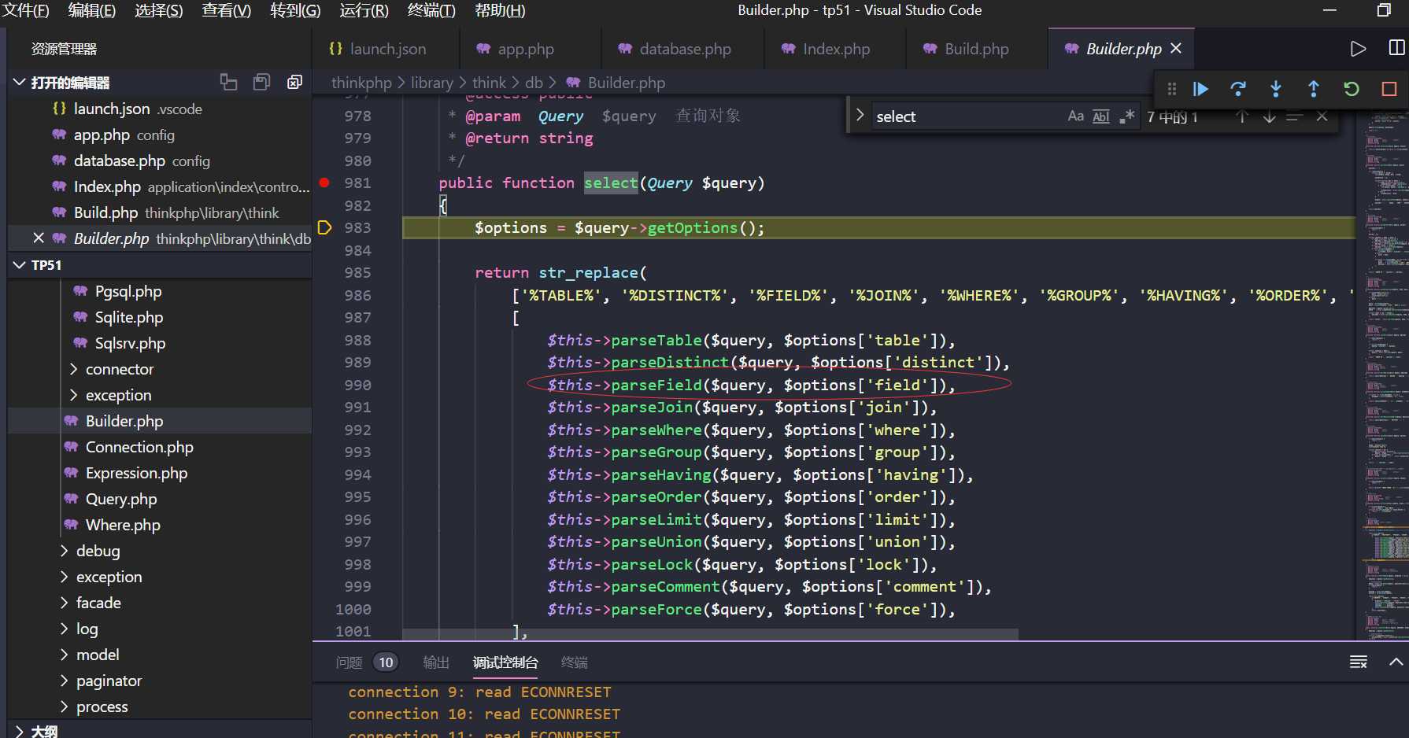Image resolution: width=1409 pixels, height=738 pixels.
Task: Toggle match case in the find widget
Action: (x=1075, y=116)
